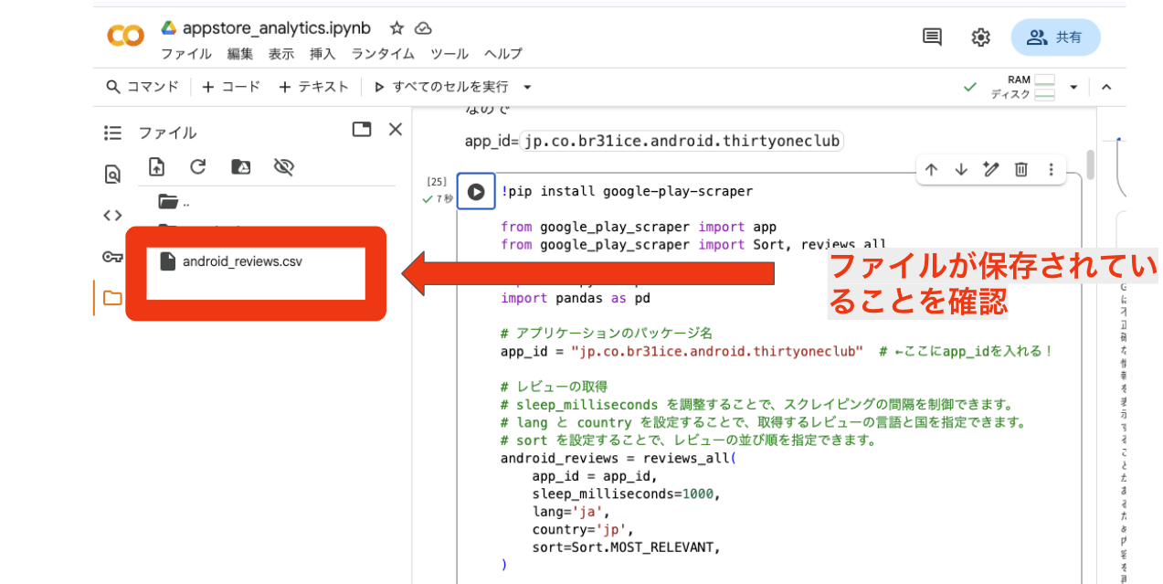1163x584 pixels.
Task: Open the ランタイム menu
Action: (x=382, y=54)
